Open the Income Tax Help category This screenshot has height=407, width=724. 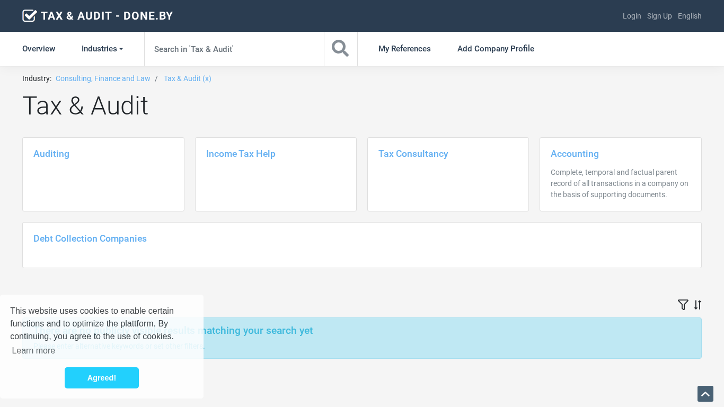[276, 174]
